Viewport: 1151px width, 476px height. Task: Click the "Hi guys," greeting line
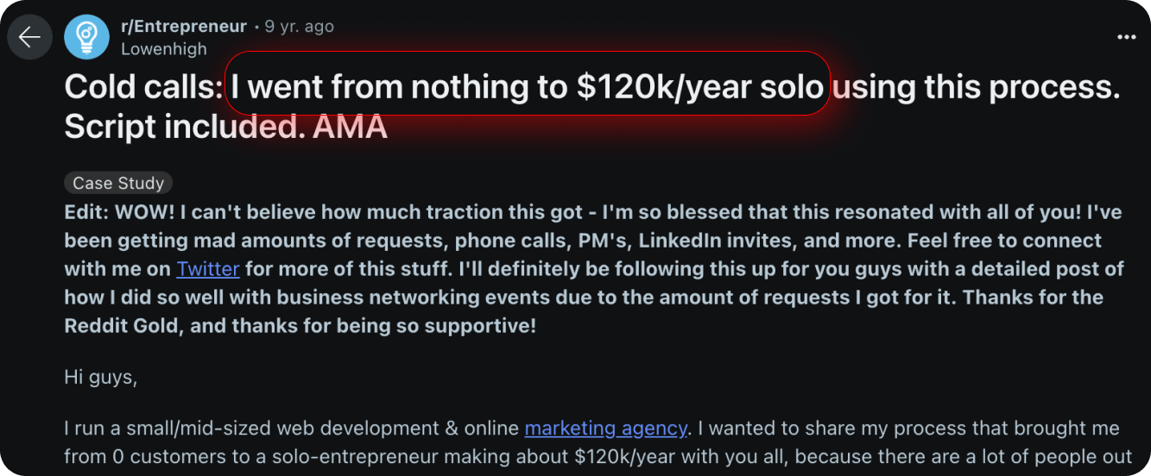click(101, 377)
